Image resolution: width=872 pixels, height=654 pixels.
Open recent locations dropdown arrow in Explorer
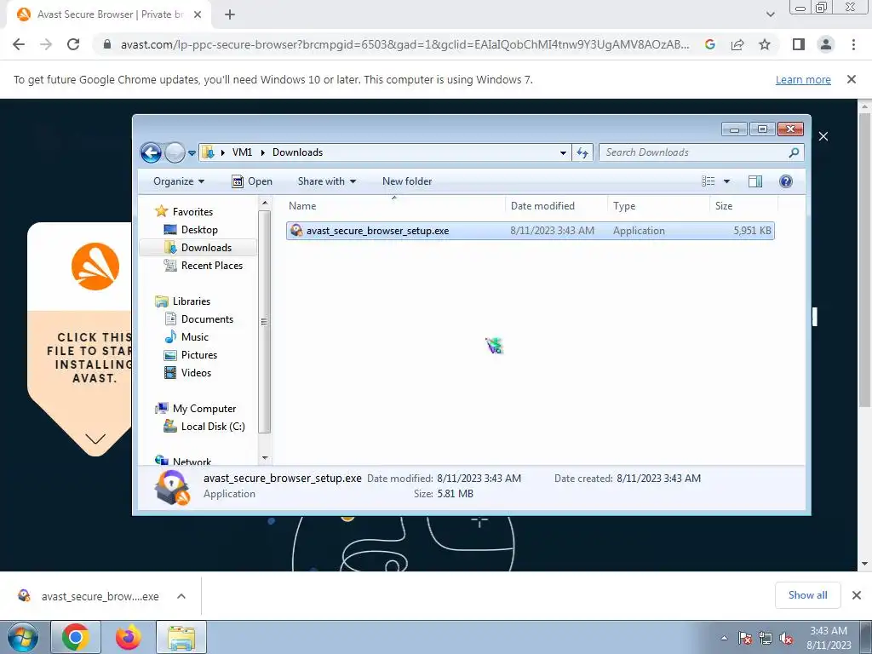192,153
